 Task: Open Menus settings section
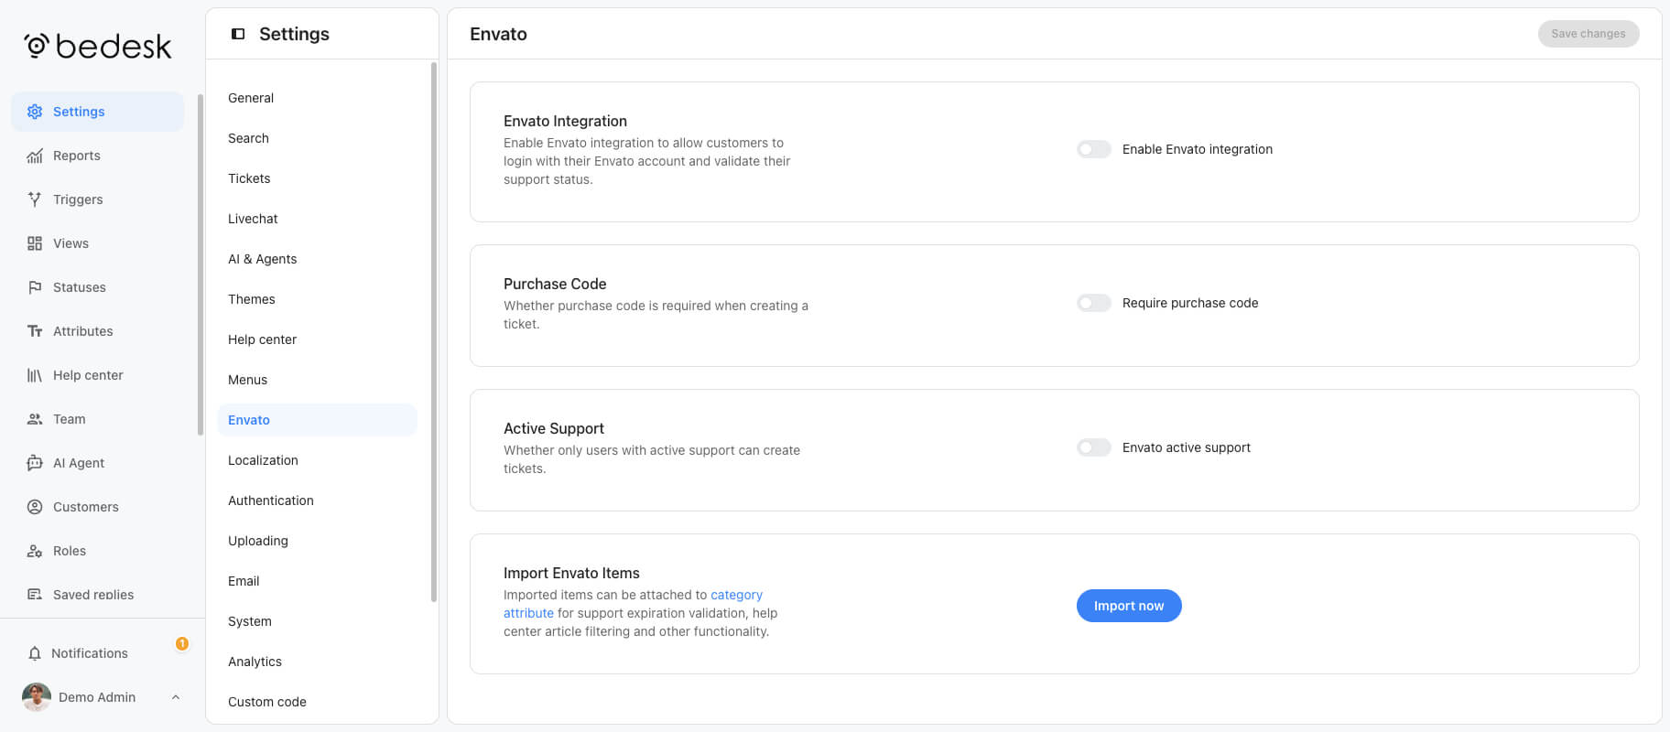317,380
